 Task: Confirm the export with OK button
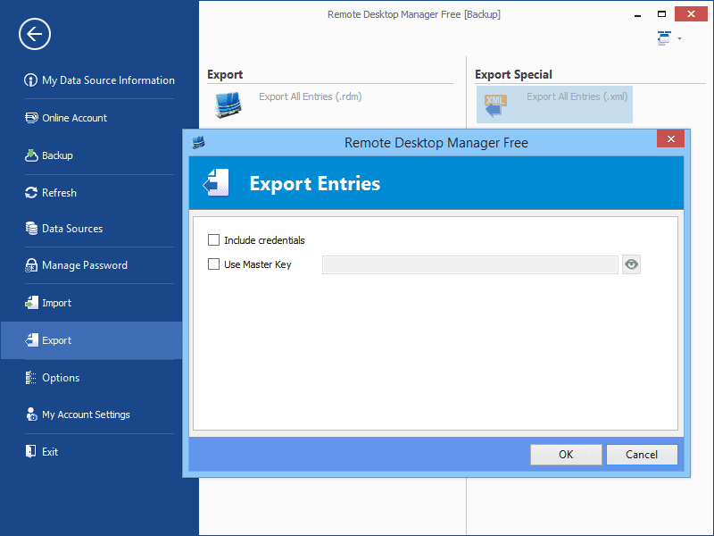[x=566, y=455]
